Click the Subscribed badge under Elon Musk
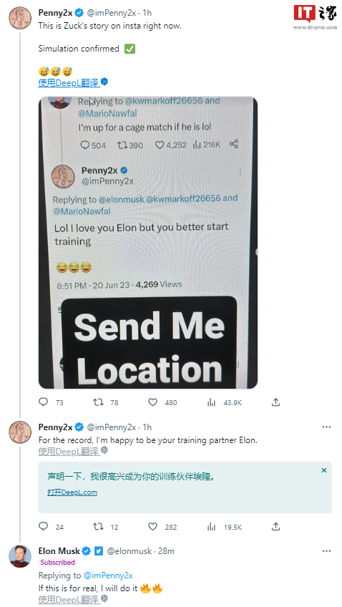 [58, 562]
